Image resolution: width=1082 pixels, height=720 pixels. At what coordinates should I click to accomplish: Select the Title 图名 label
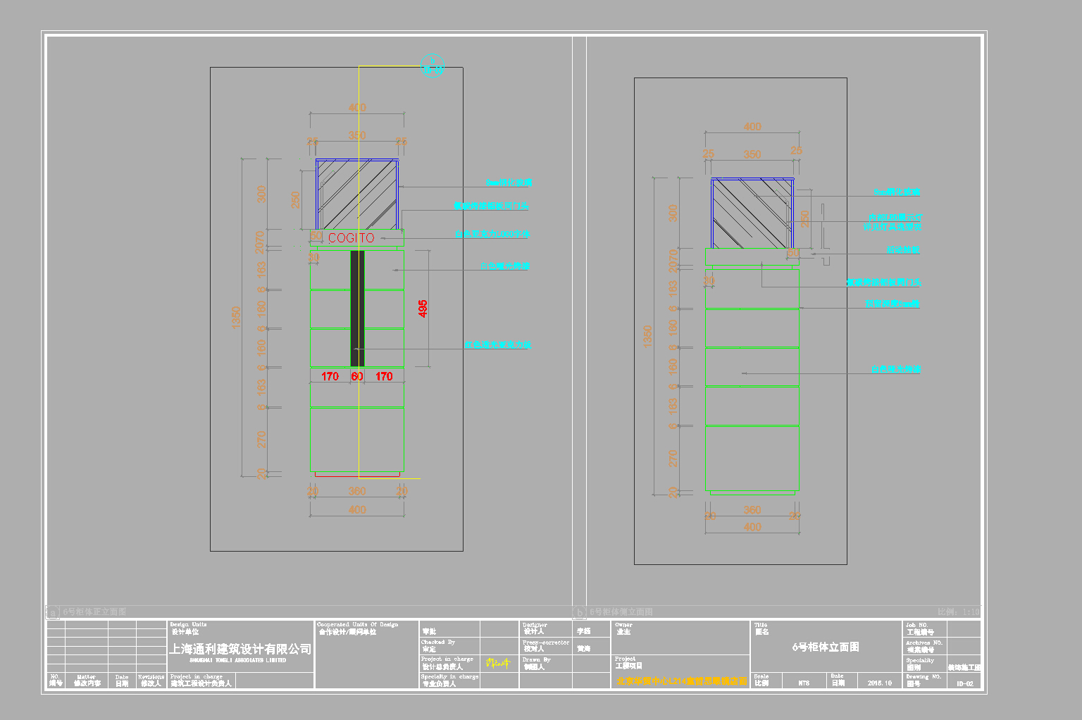click(x=762, y=628)
